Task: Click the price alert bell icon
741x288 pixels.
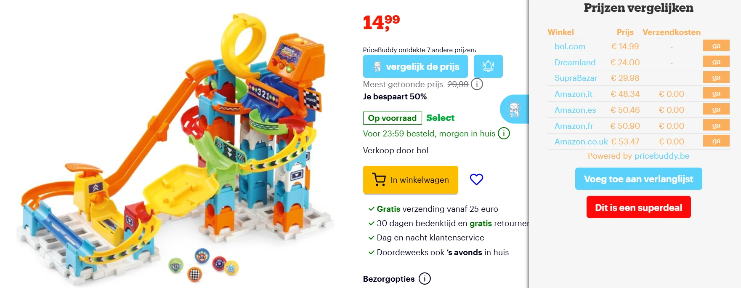Action: click(488, 66)
